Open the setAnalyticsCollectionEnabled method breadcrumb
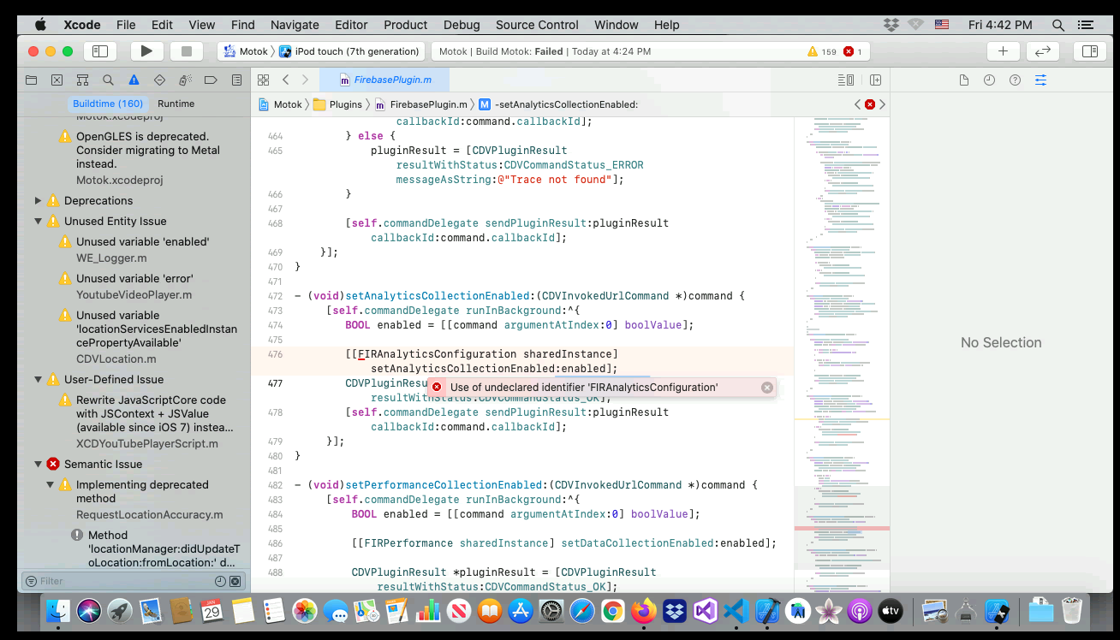This screenshot has height=640, width=1120. click(558, 104)
